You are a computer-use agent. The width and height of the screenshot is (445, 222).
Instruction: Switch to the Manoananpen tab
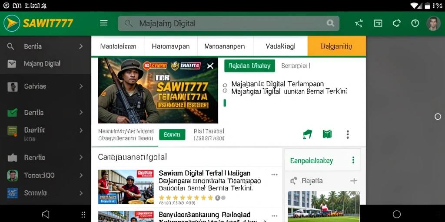click(225, 46)
